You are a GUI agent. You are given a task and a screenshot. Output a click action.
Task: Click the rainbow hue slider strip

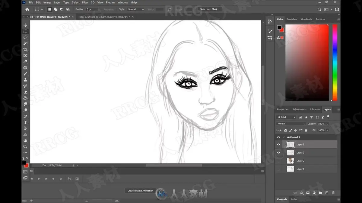click(335, 63)
